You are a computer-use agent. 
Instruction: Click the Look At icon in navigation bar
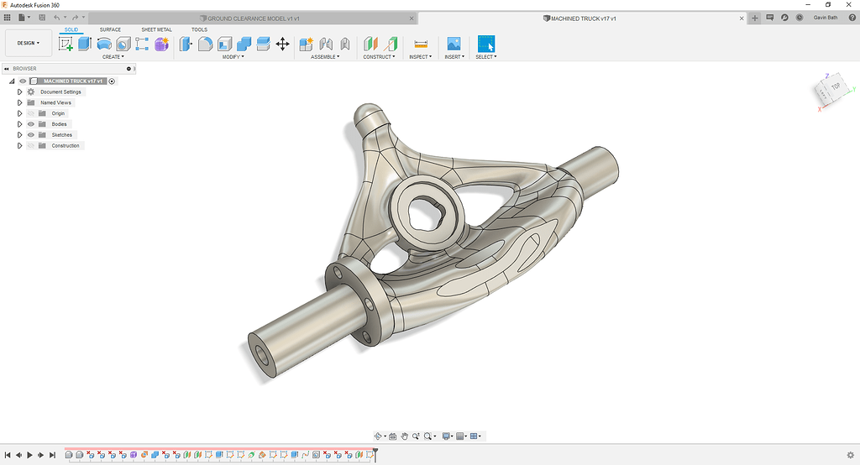coord(393,436)
